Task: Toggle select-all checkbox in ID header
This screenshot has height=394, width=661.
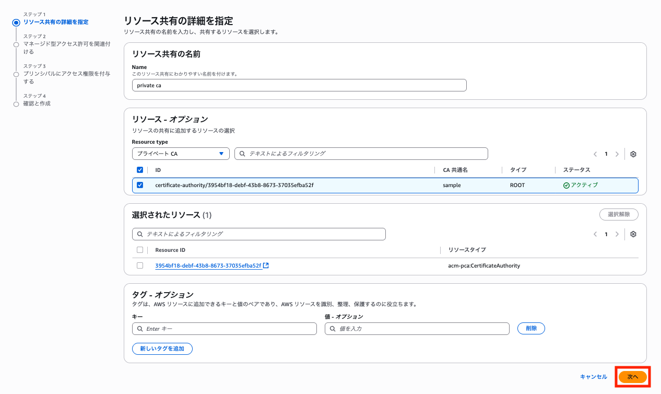Action: (139, 170)
